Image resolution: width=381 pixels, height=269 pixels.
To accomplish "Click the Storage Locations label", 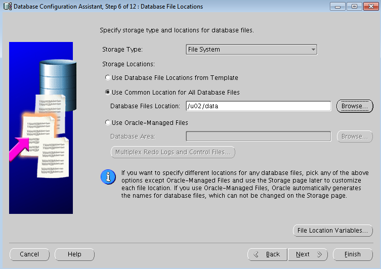I will (129, 64).
